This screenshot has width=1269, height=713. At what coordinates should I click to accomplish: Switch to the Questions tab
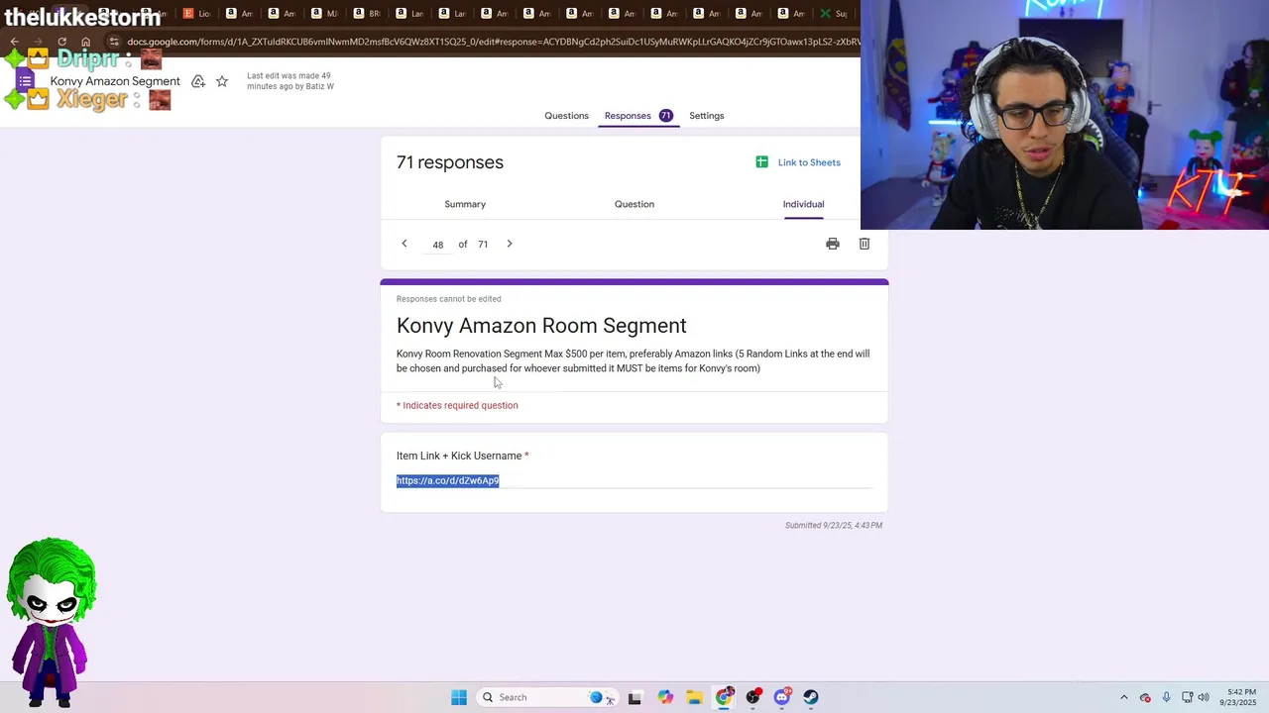click(566, 116)
